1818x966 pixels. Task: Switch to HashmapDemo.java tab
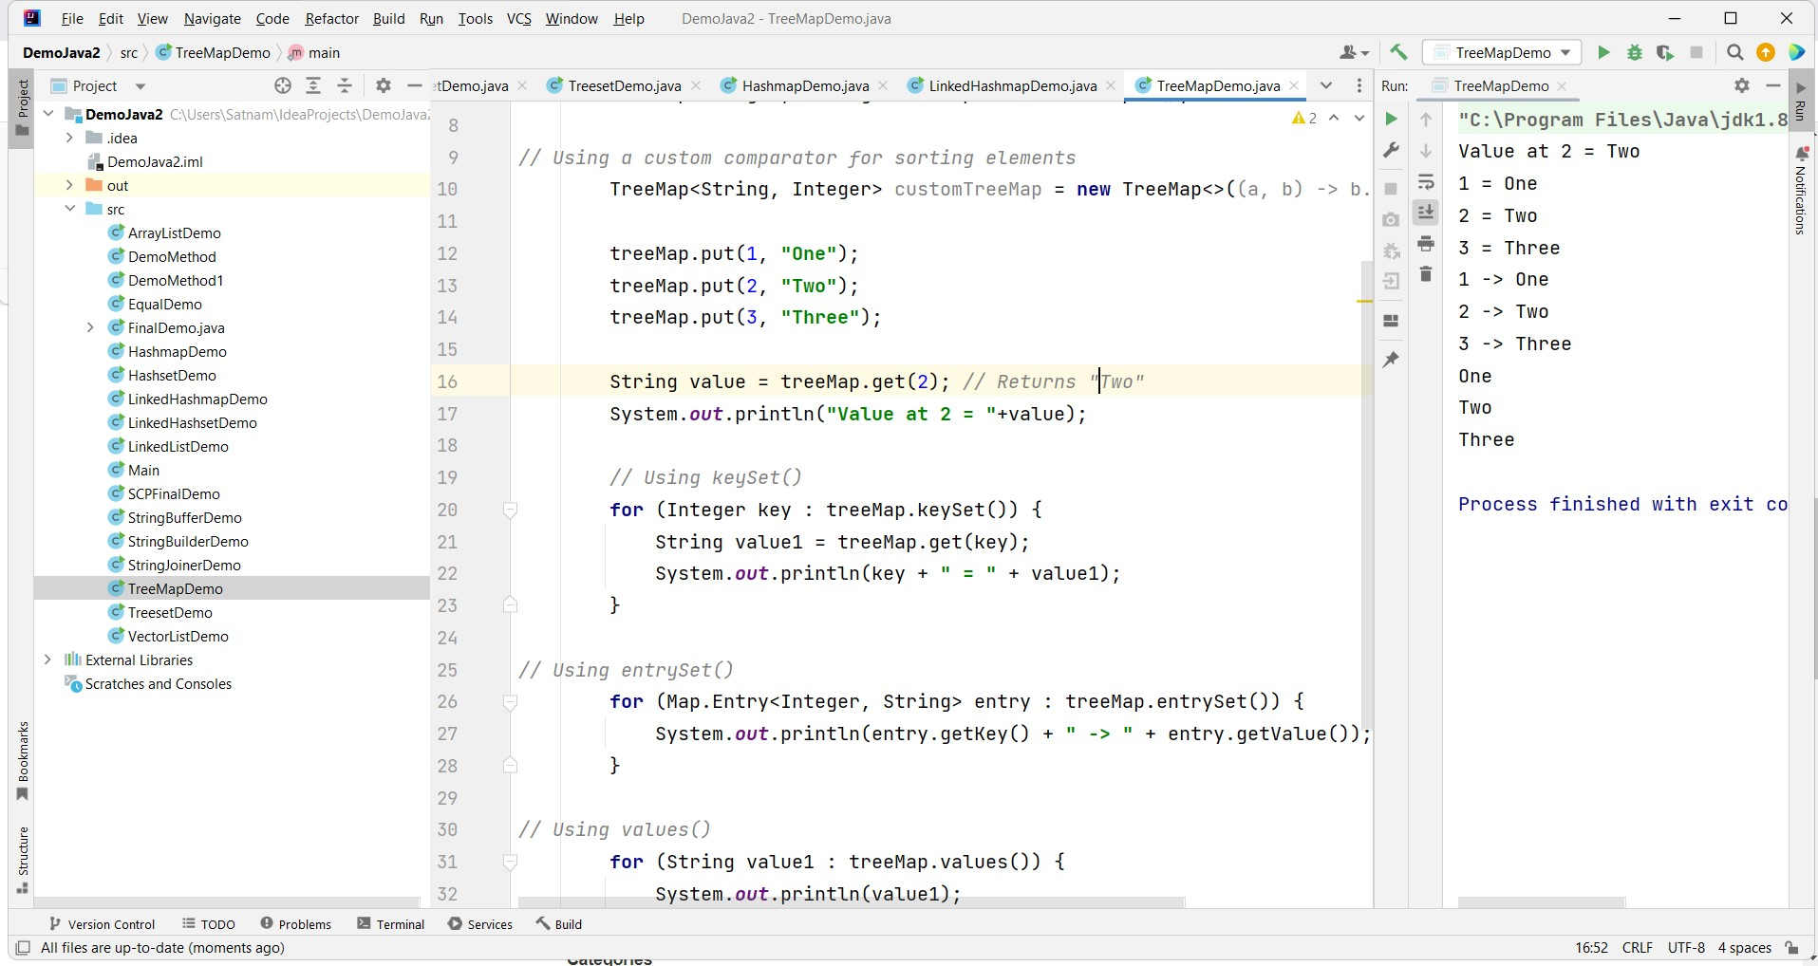(x=805, y=86)
